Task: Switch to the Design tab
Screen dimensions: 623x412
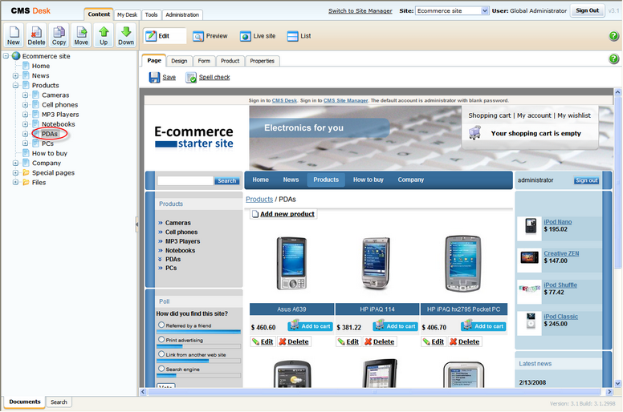Action: coord(179,61)
